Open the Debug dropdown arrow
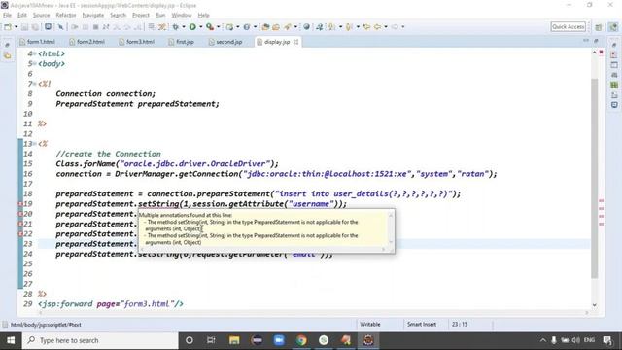 click(184, 27)
